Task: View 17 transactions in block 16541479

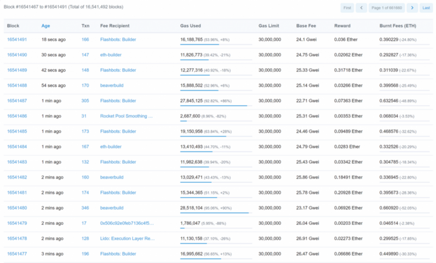Action: point(84,223)
